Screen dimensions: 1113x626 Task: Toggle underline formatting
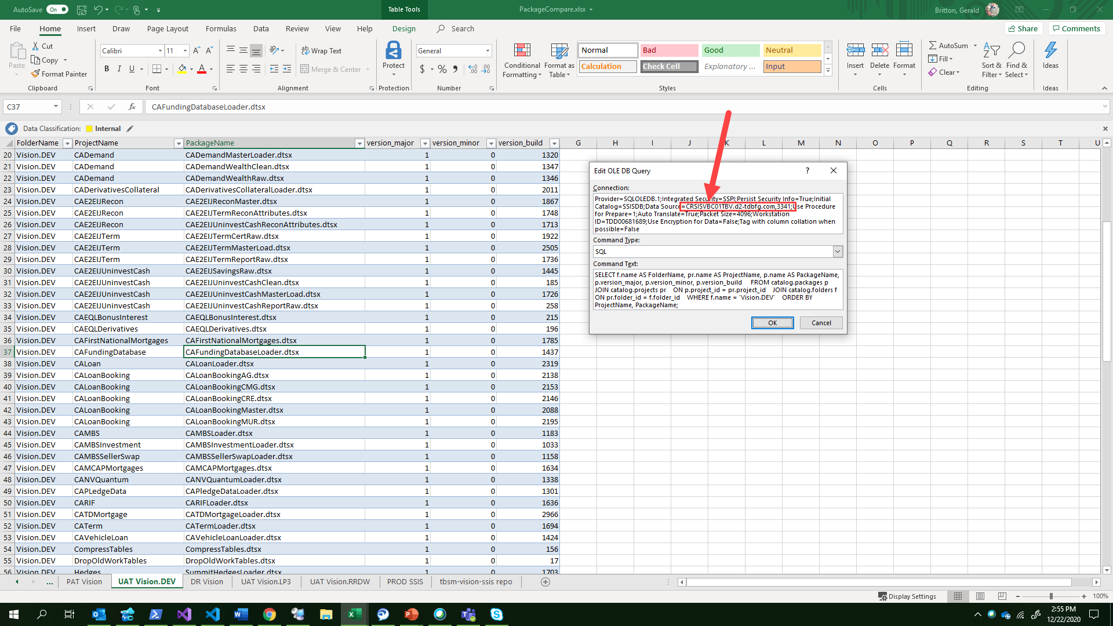tap(132, 68)
